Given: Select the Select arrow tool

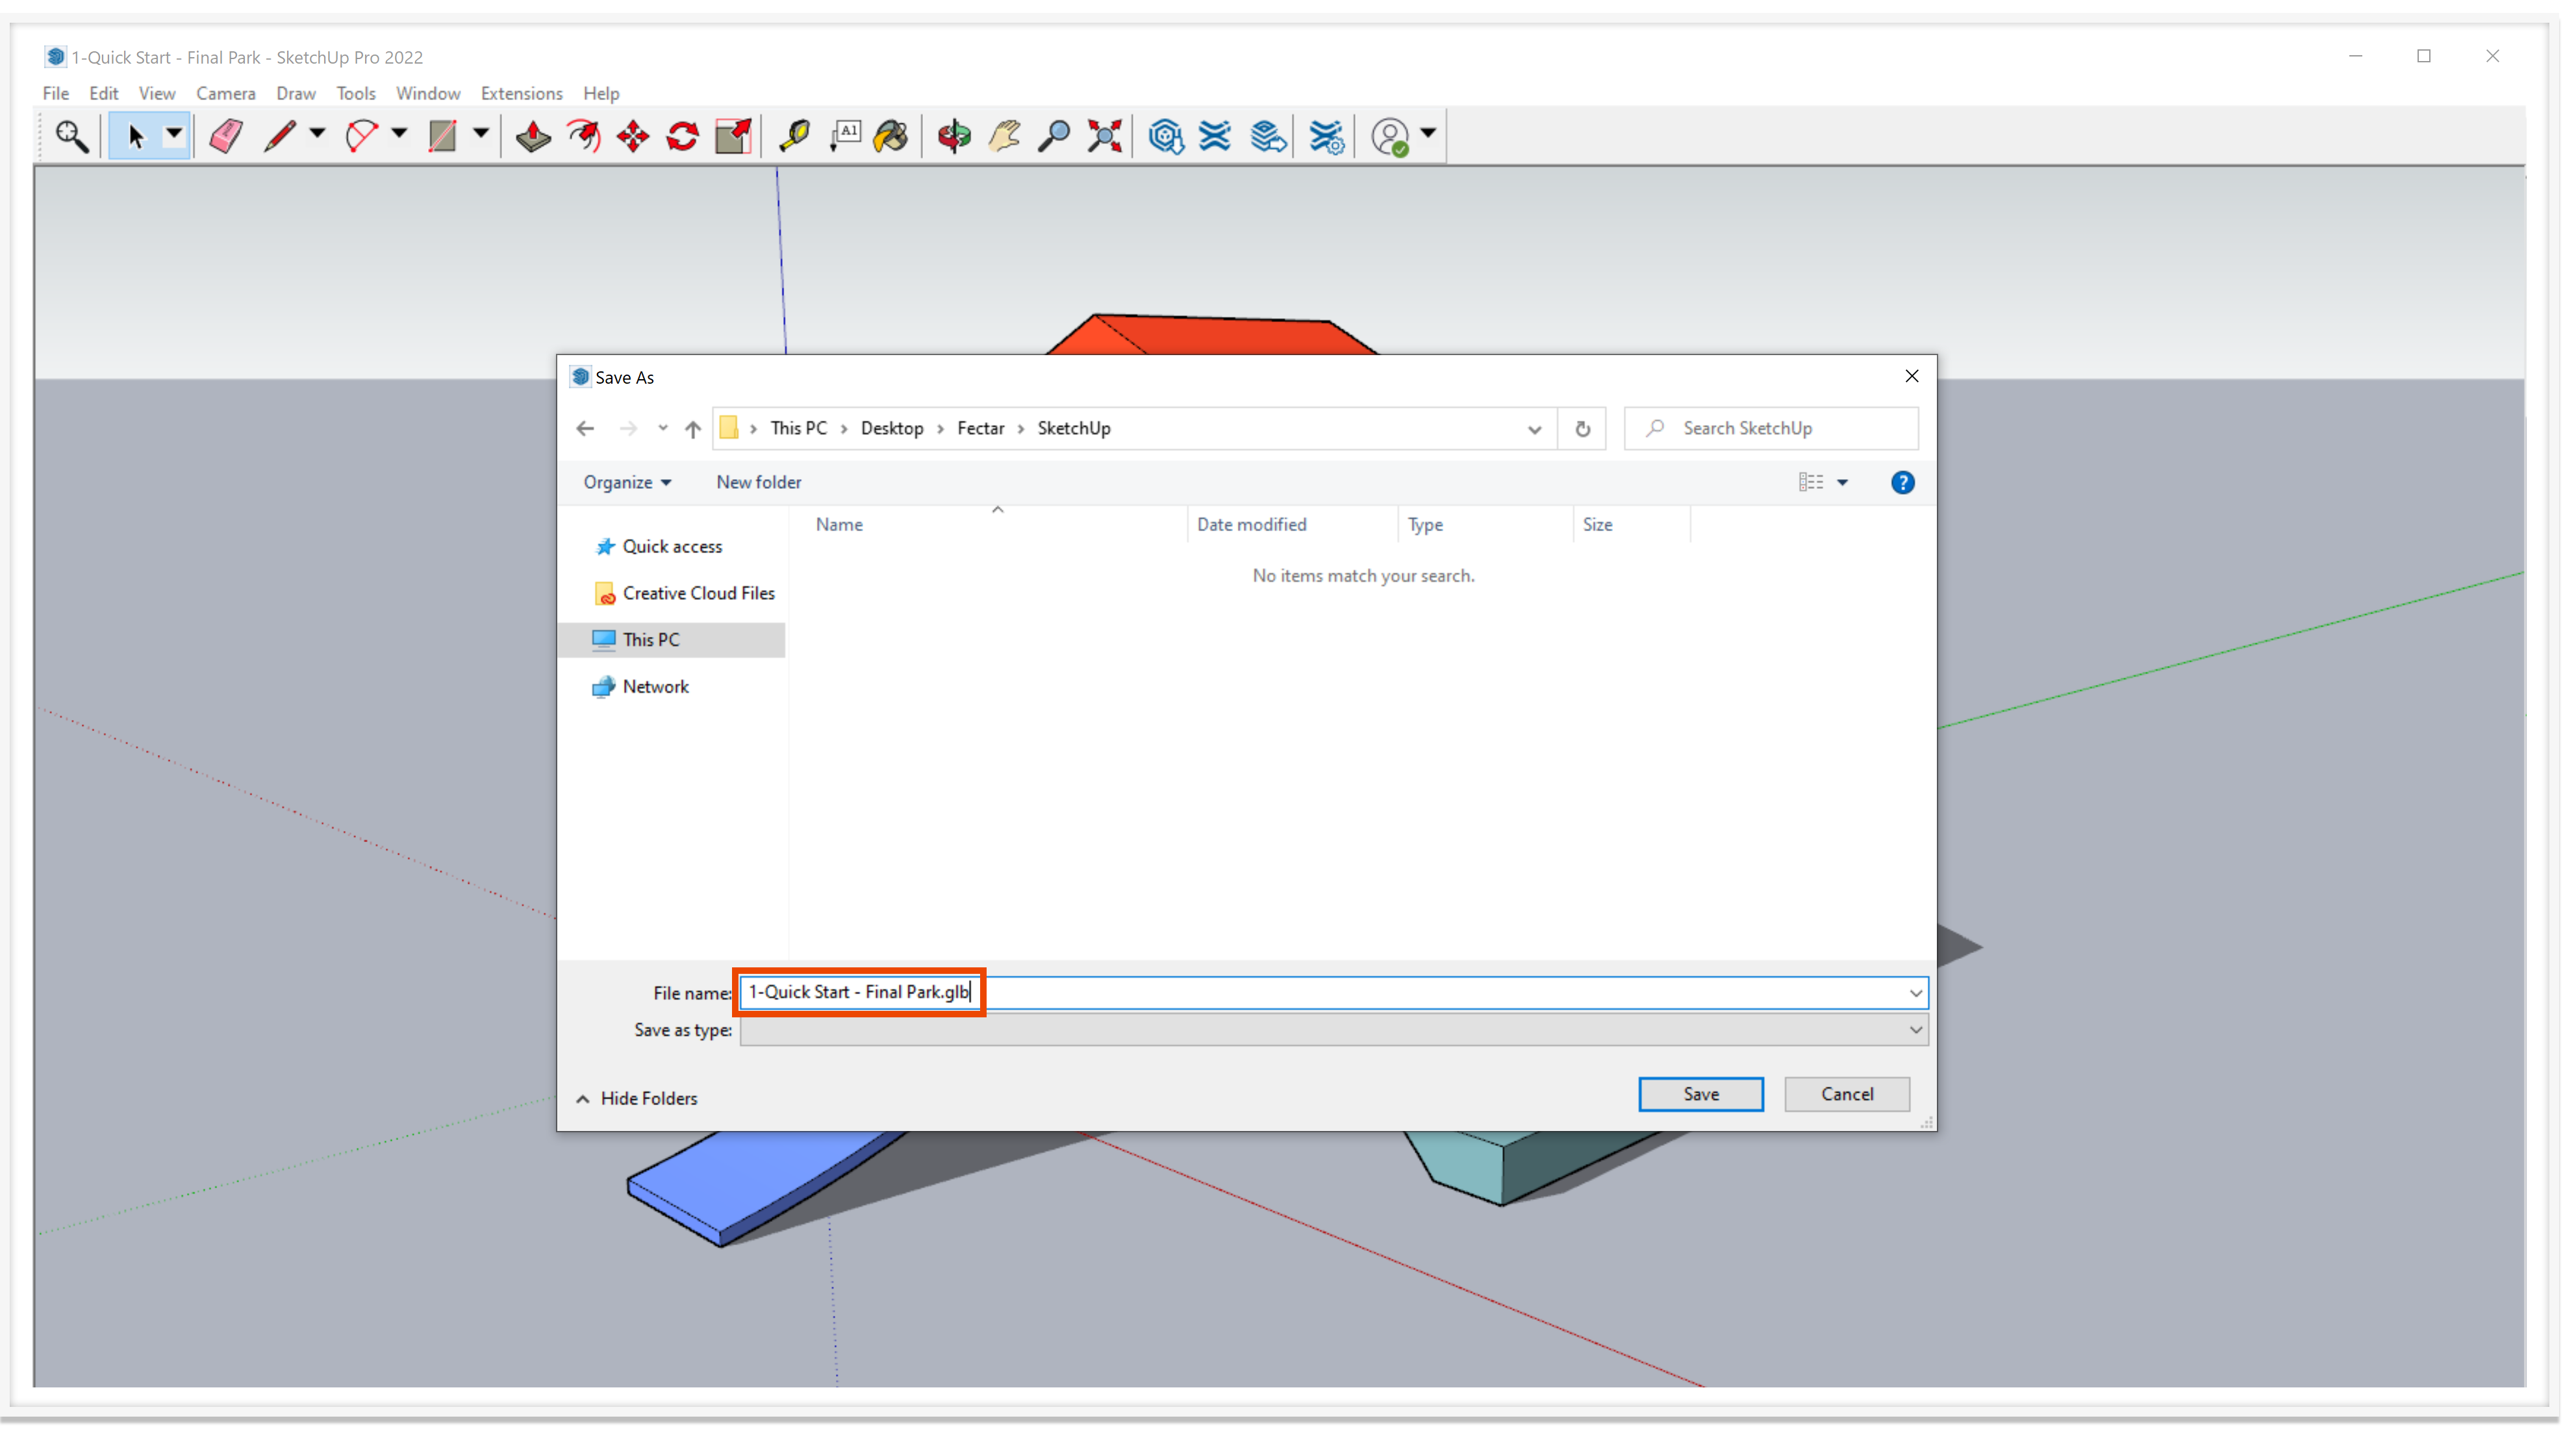Looking at the screenshot, I should 136,136.
